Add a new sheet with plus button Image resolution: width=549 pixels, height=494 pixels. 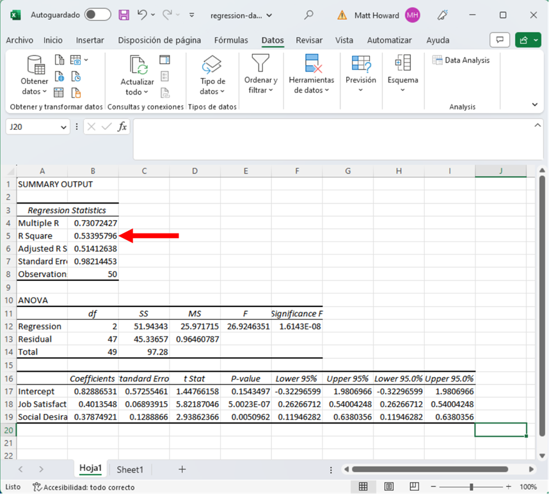pyautogui.click(x=182, y=470)
